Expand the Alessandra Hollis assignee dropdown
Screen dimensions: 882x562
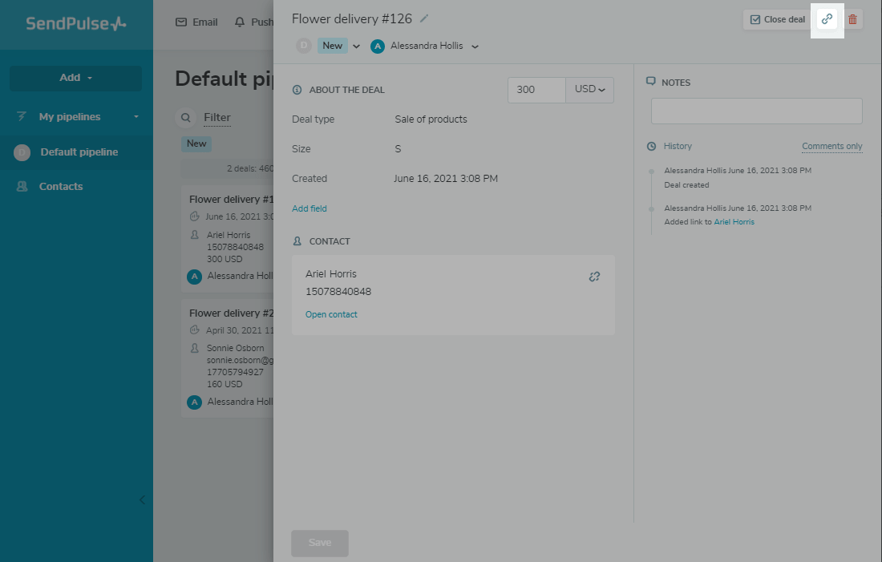click(475, 46)
